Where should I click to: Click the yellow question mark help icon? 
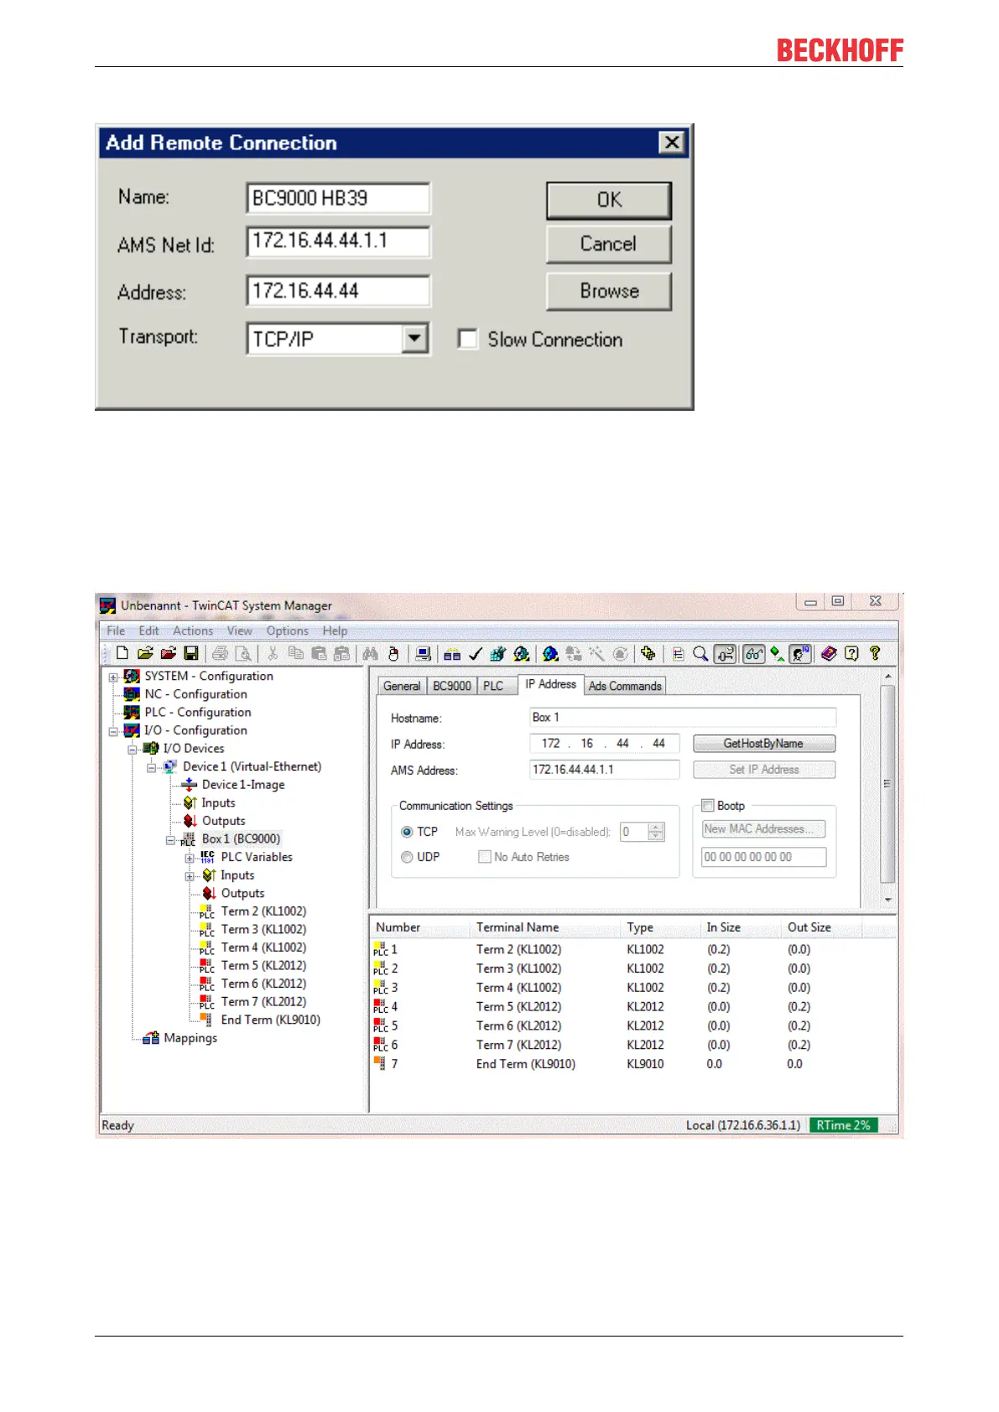875,653
